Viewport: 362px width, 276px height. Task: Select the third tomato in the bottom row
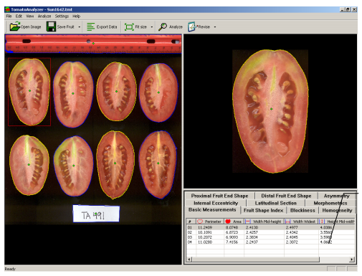pos(115,165)
